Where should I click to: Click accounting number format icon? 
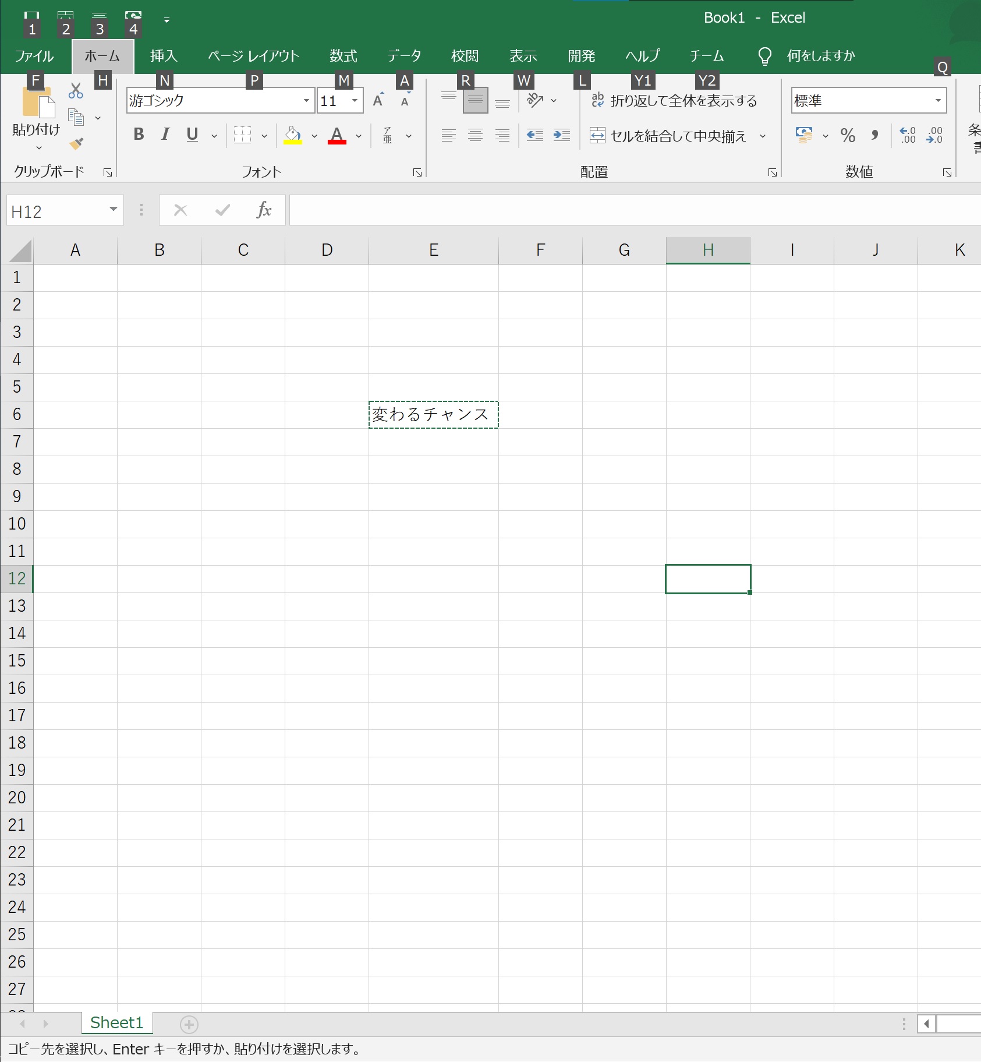point(804,135)
